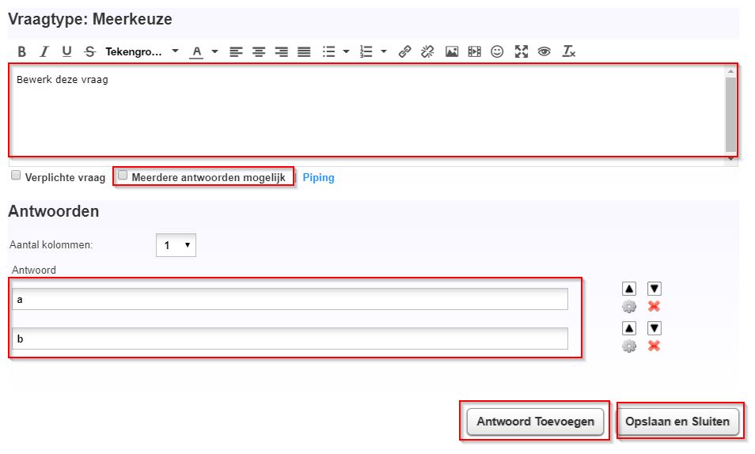Image resolution: width=755 pixels, height=454 pixels.
Task: Open the 'Piping' link
Action: [x=318, y=178]
